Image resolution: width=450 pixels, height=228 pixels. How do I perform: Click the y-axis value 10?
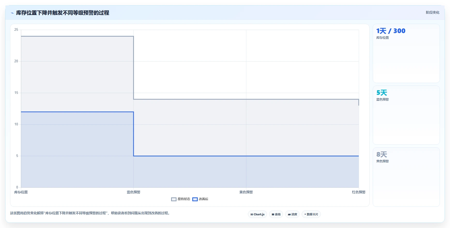(x=16, y=124)
